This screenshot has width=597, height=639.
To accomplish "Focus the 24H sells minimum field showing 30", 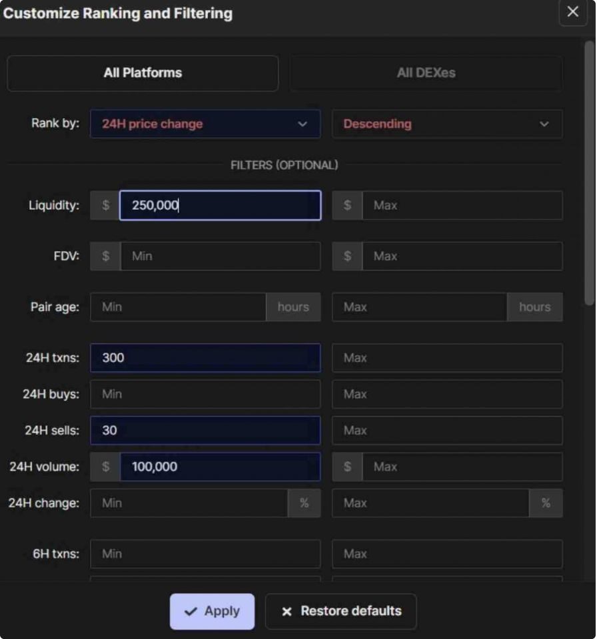I will (x=205, y=431).
